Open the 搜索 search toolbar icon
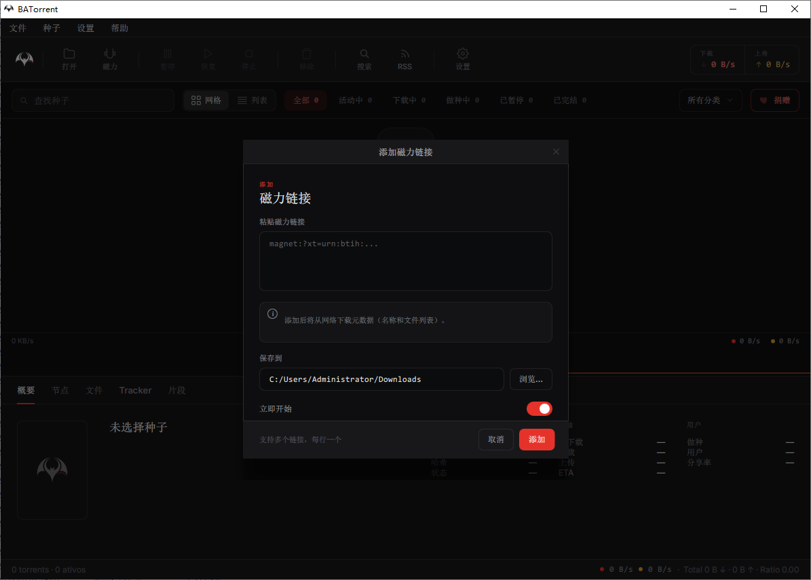Image resolution: width=811 pixels, height=580 pixels. click(x=364, y=60)
